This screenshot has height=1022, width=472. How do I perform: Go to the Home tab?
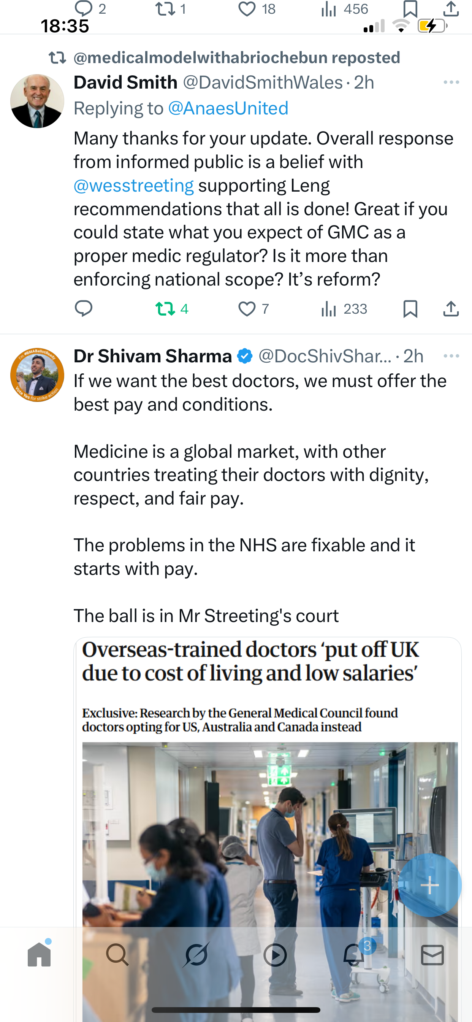click(x=39, y=955)
